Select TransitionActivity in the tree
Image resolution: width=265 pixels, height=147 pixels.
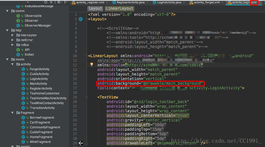point(42,108)
